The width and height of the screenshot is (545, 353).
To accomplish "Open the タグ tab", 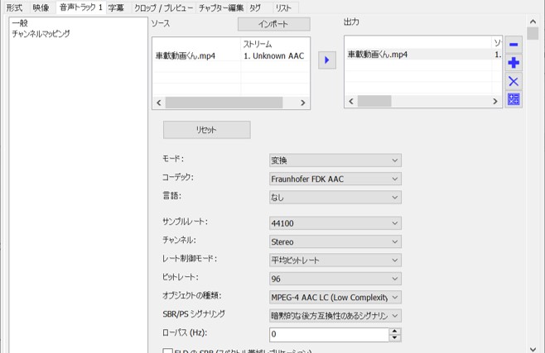I will pos(255,7).
